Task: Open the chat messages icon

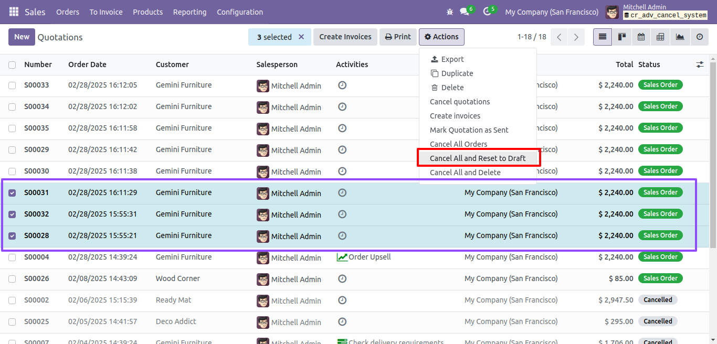Action: (x=465, y=12)
